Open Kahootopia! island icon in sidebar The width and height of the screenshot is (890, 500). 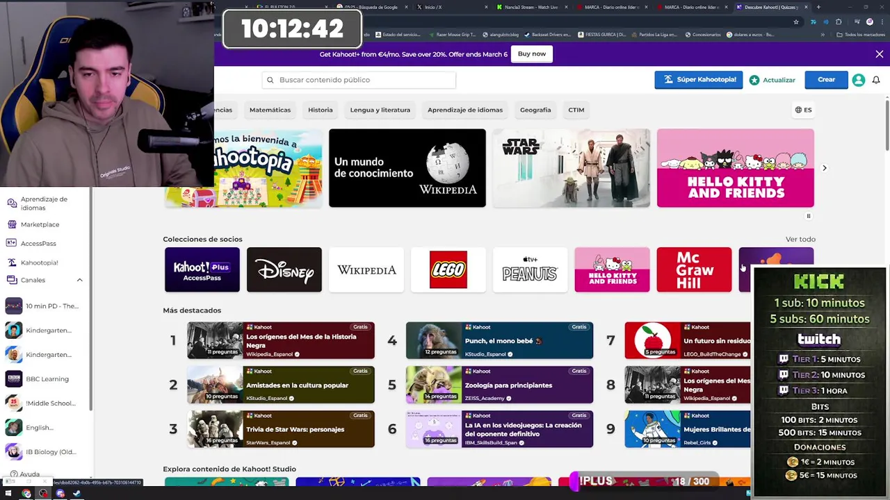(12, 262)
